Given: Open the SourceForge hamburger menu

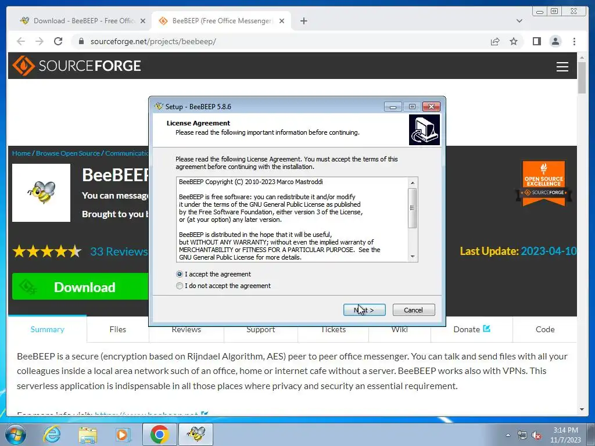Looking at the screenshot, I should pyautogui.click(x=562, y=66).
